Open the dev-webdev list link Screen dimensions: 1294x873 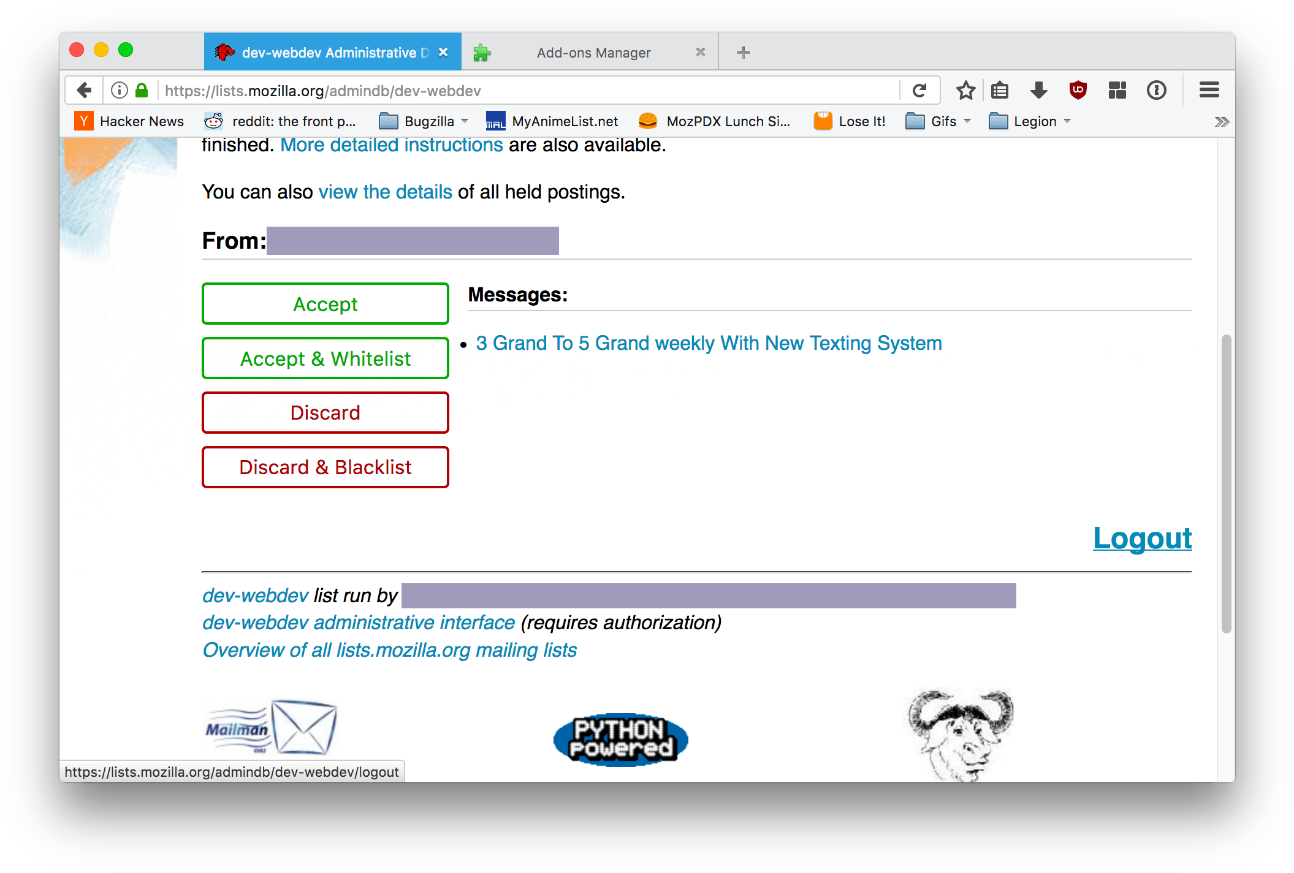[256, 595]
